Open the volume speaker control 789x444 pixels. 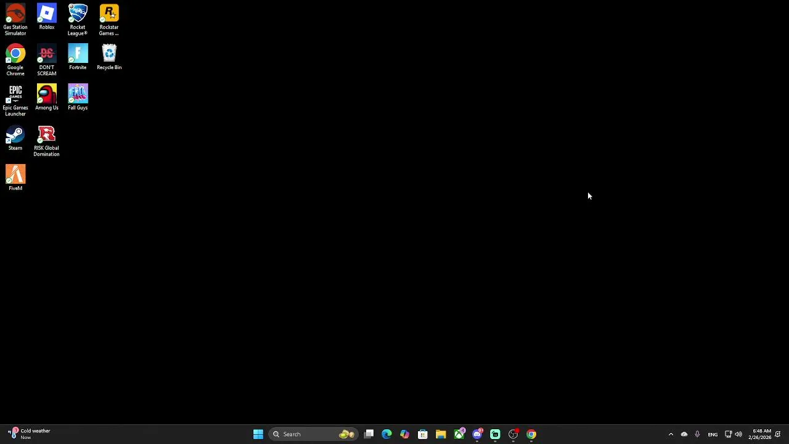click(738, 434)
